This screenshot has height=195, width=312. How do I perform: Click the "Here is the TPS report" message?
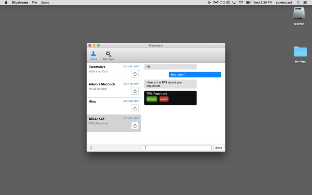click(170, 84)
